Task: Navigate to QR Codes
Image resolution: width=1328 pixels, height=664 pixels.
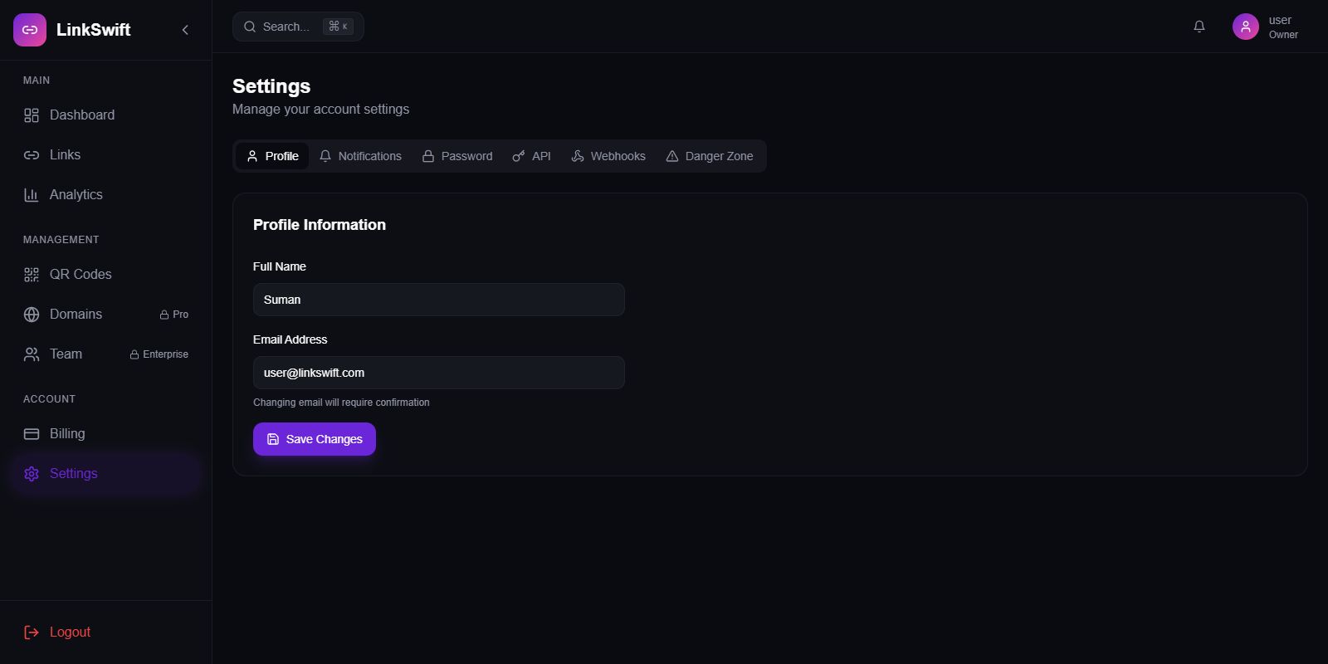Action: 80,275
